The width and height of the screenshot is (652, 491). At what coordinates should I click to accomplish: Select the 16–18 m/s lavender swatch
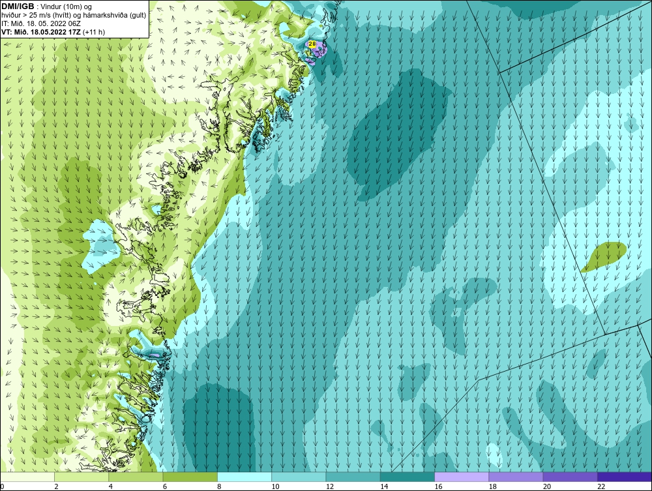pyautogui.click(x=462, y=477)
